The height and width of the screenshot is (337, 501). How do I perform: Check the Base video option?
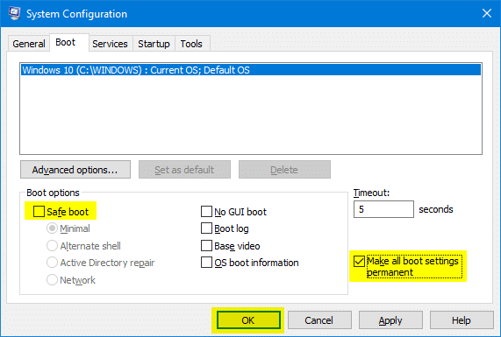click(x=206, y=245)
